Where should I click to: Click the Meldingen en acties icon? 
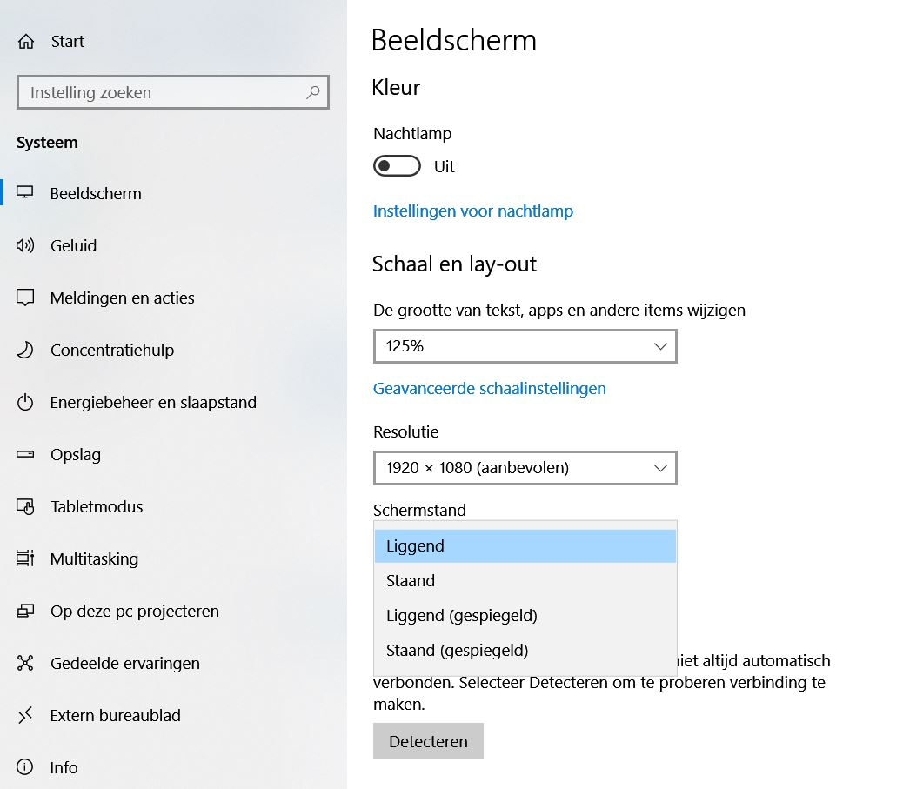click(25, 298)
